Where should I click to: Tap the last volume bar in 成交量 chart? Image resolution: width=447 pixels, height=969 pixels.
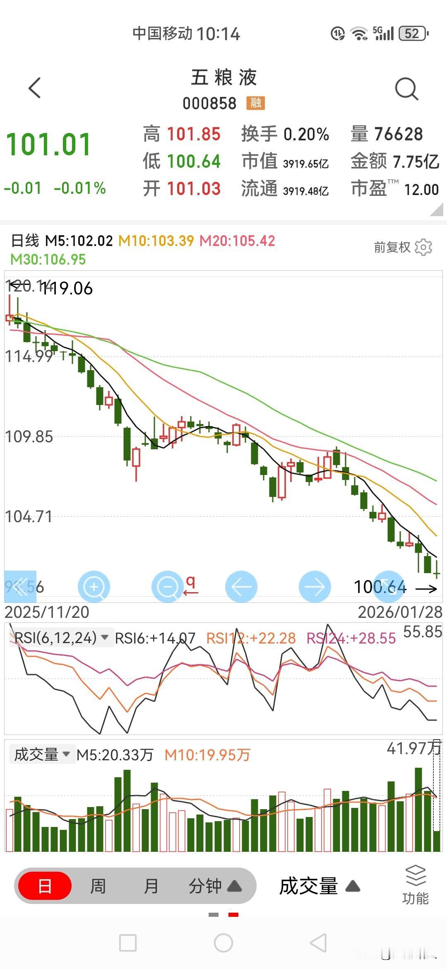pos(437,841)
